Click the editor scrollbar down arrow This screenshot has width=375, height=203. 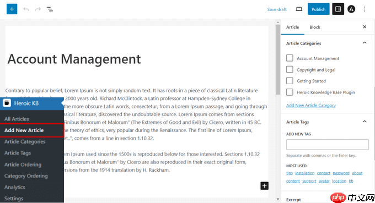pos(277,199)
